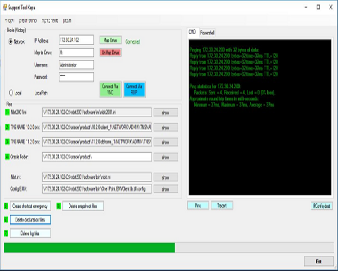The image size is (338, 271).
Task: Connect via VNC
Action: tap(110, 89)
